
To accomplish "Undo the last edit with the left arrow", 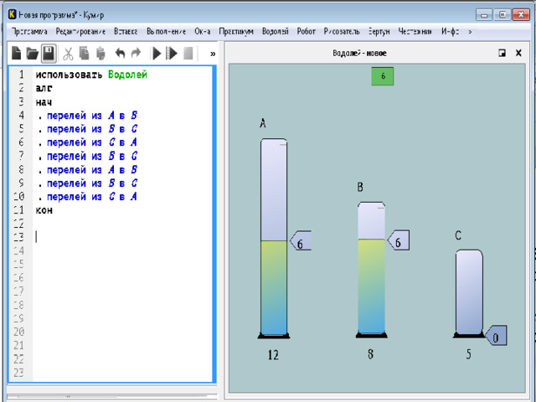I will 120,54.
